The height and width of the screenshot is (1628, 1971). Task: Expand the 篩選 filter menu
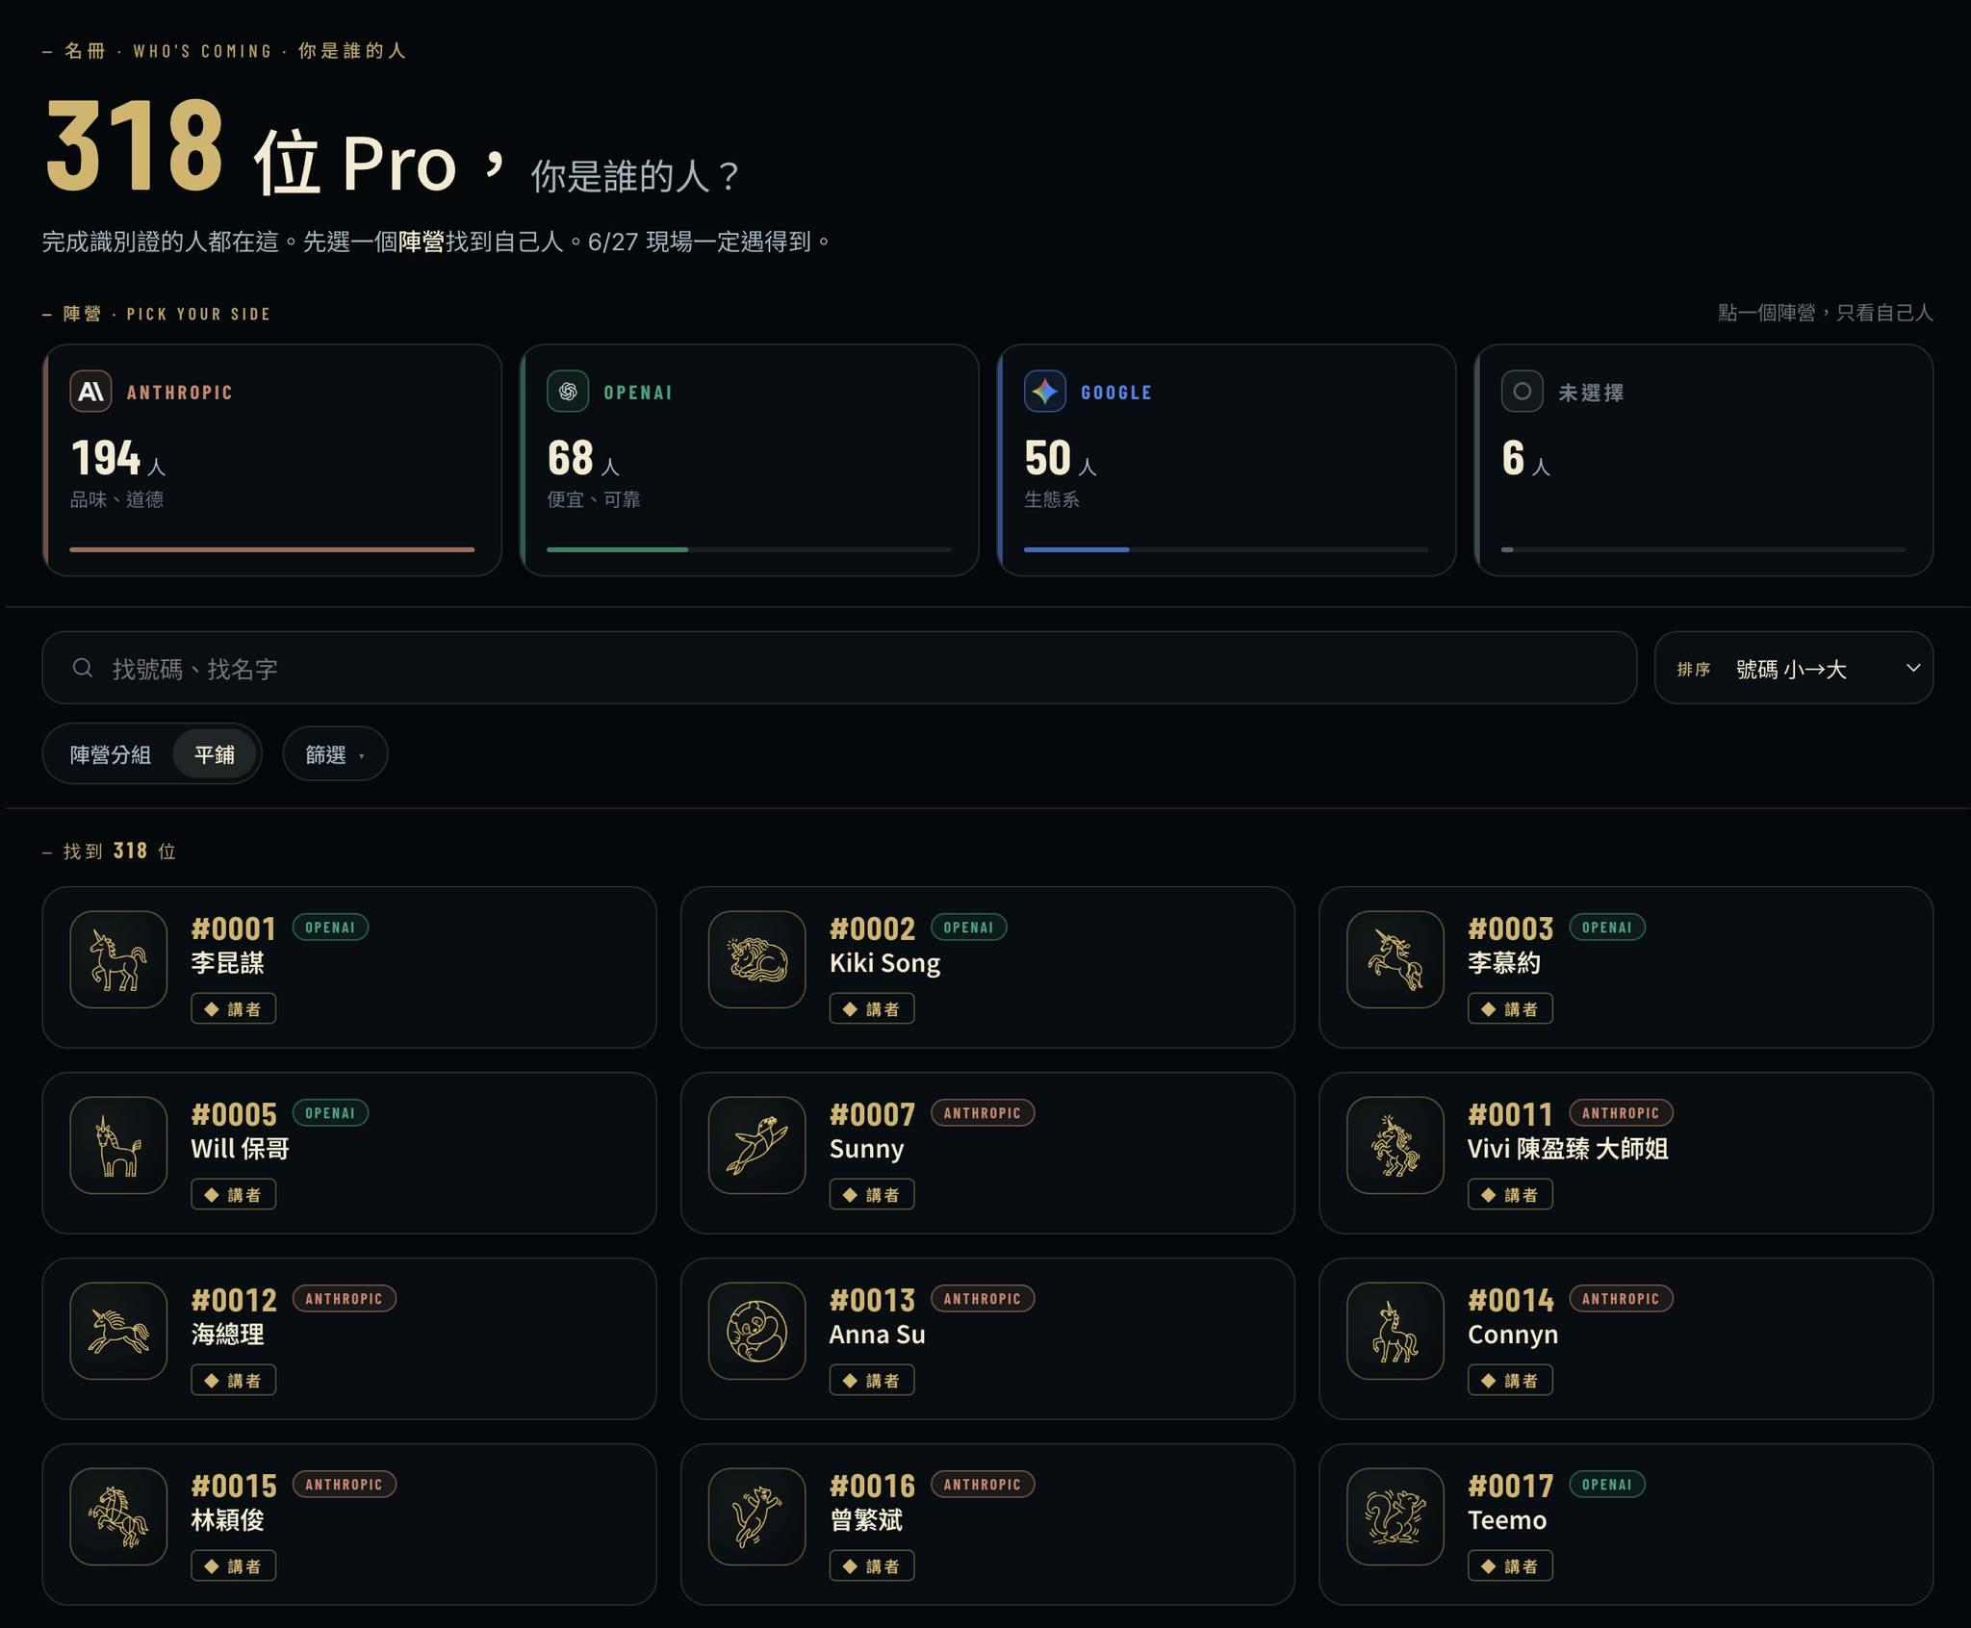pos(335,754)
